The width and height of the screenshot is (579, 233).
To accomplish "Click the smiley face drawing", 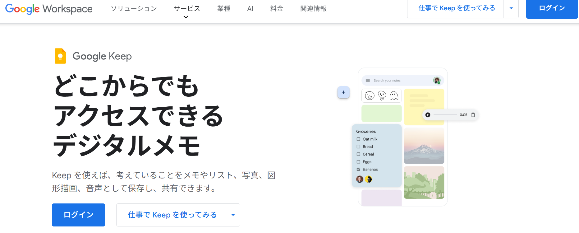I will coord(370,96).
